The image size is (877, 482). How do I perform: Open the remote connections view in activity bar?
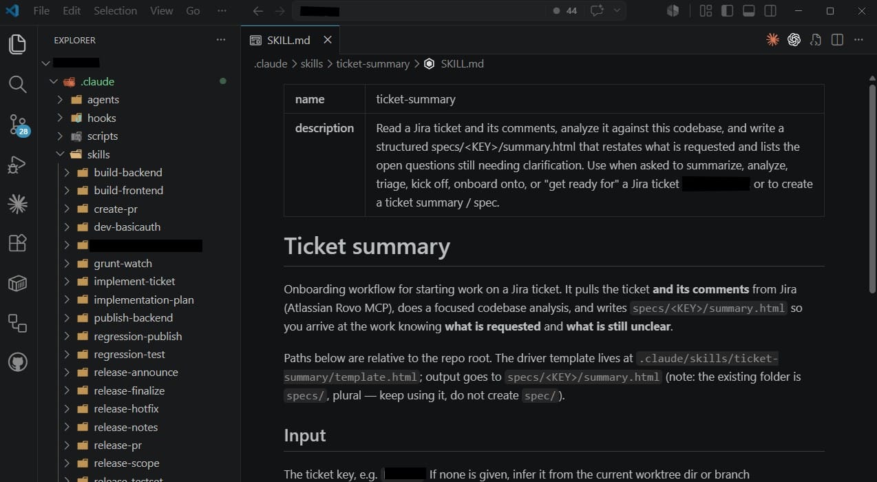point(17,323)
